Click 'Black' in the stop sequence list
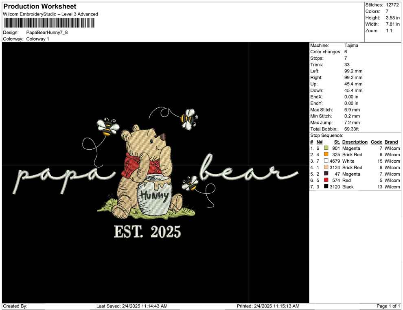The height and width of the screenshot is (310, 403). pyautogui.click(x=348, y=187)
